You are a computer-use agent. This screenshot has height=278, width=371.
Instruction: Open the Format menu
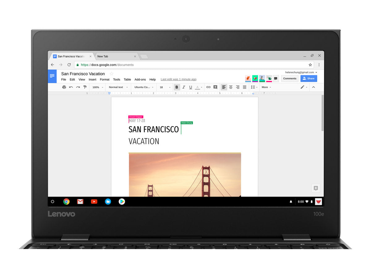click(104, 79)
